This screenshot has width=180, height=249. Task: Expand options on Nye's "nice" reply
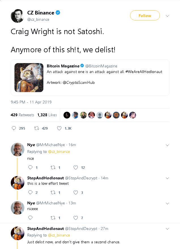coord(167,145)
